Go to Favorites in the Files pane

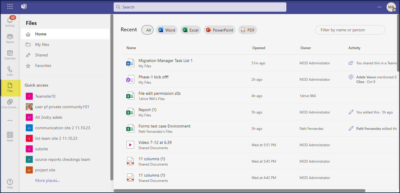click(43, 66)
